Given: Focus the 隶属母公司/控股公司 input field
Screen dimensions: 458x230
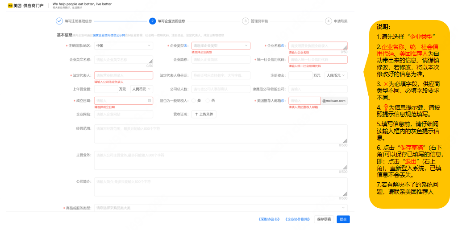Looking at the screenshot, I should click(x=318, y=89).
